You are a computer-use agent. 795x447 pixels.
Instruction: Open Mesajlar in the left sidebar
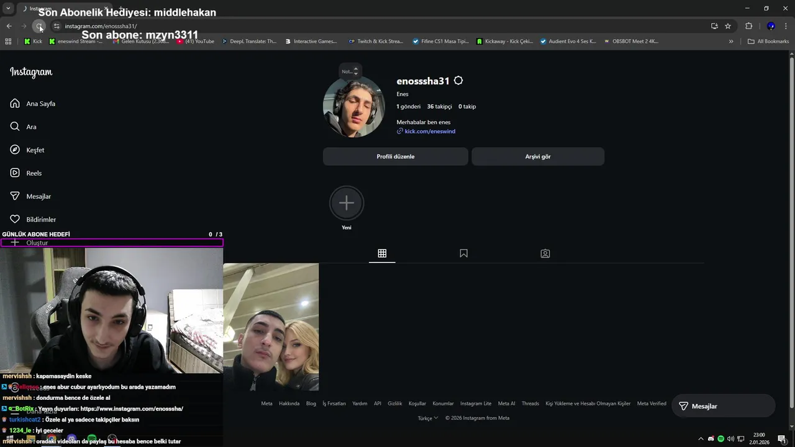pos(30,196)
